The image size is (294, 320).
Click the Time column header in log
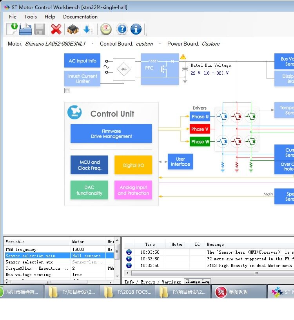coord(150,244)
